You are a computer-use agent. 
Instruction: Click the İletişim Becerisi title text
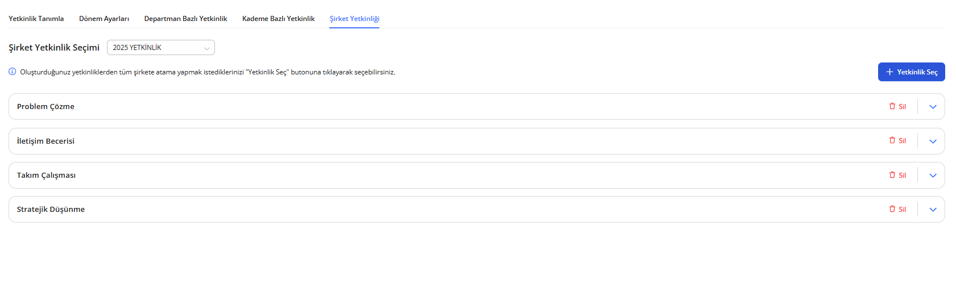(x=45, y=141)
